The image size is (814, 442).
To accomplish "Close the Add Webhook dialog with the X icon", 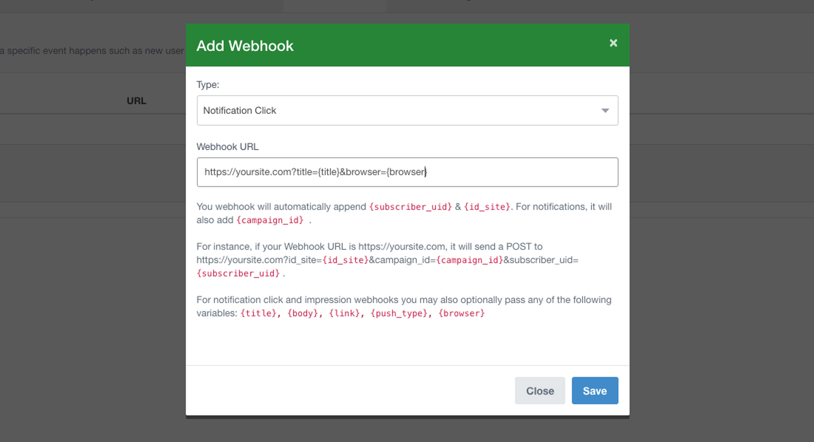I will 613,43.
